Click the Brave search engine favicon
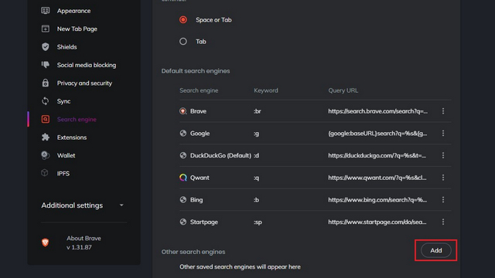The height and width of the screenshot is (278, 495). pos(183,111)
